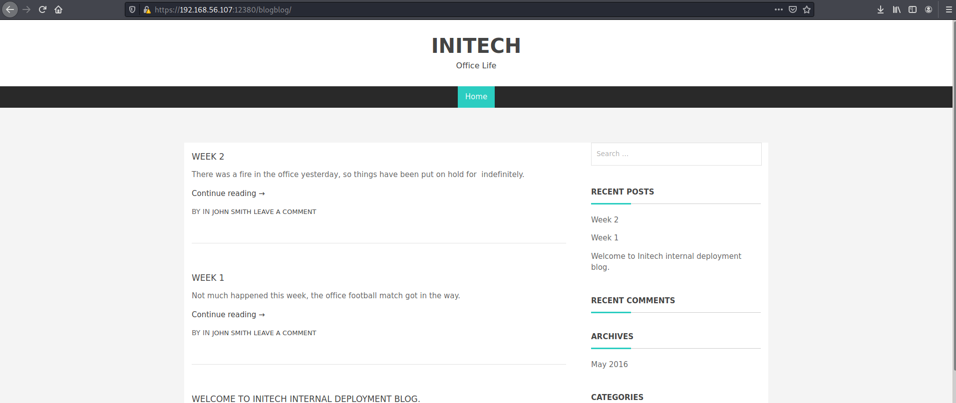Save page to Pocket
The width and height of the screenshot is (956, 403).
[x=792, y=9]
